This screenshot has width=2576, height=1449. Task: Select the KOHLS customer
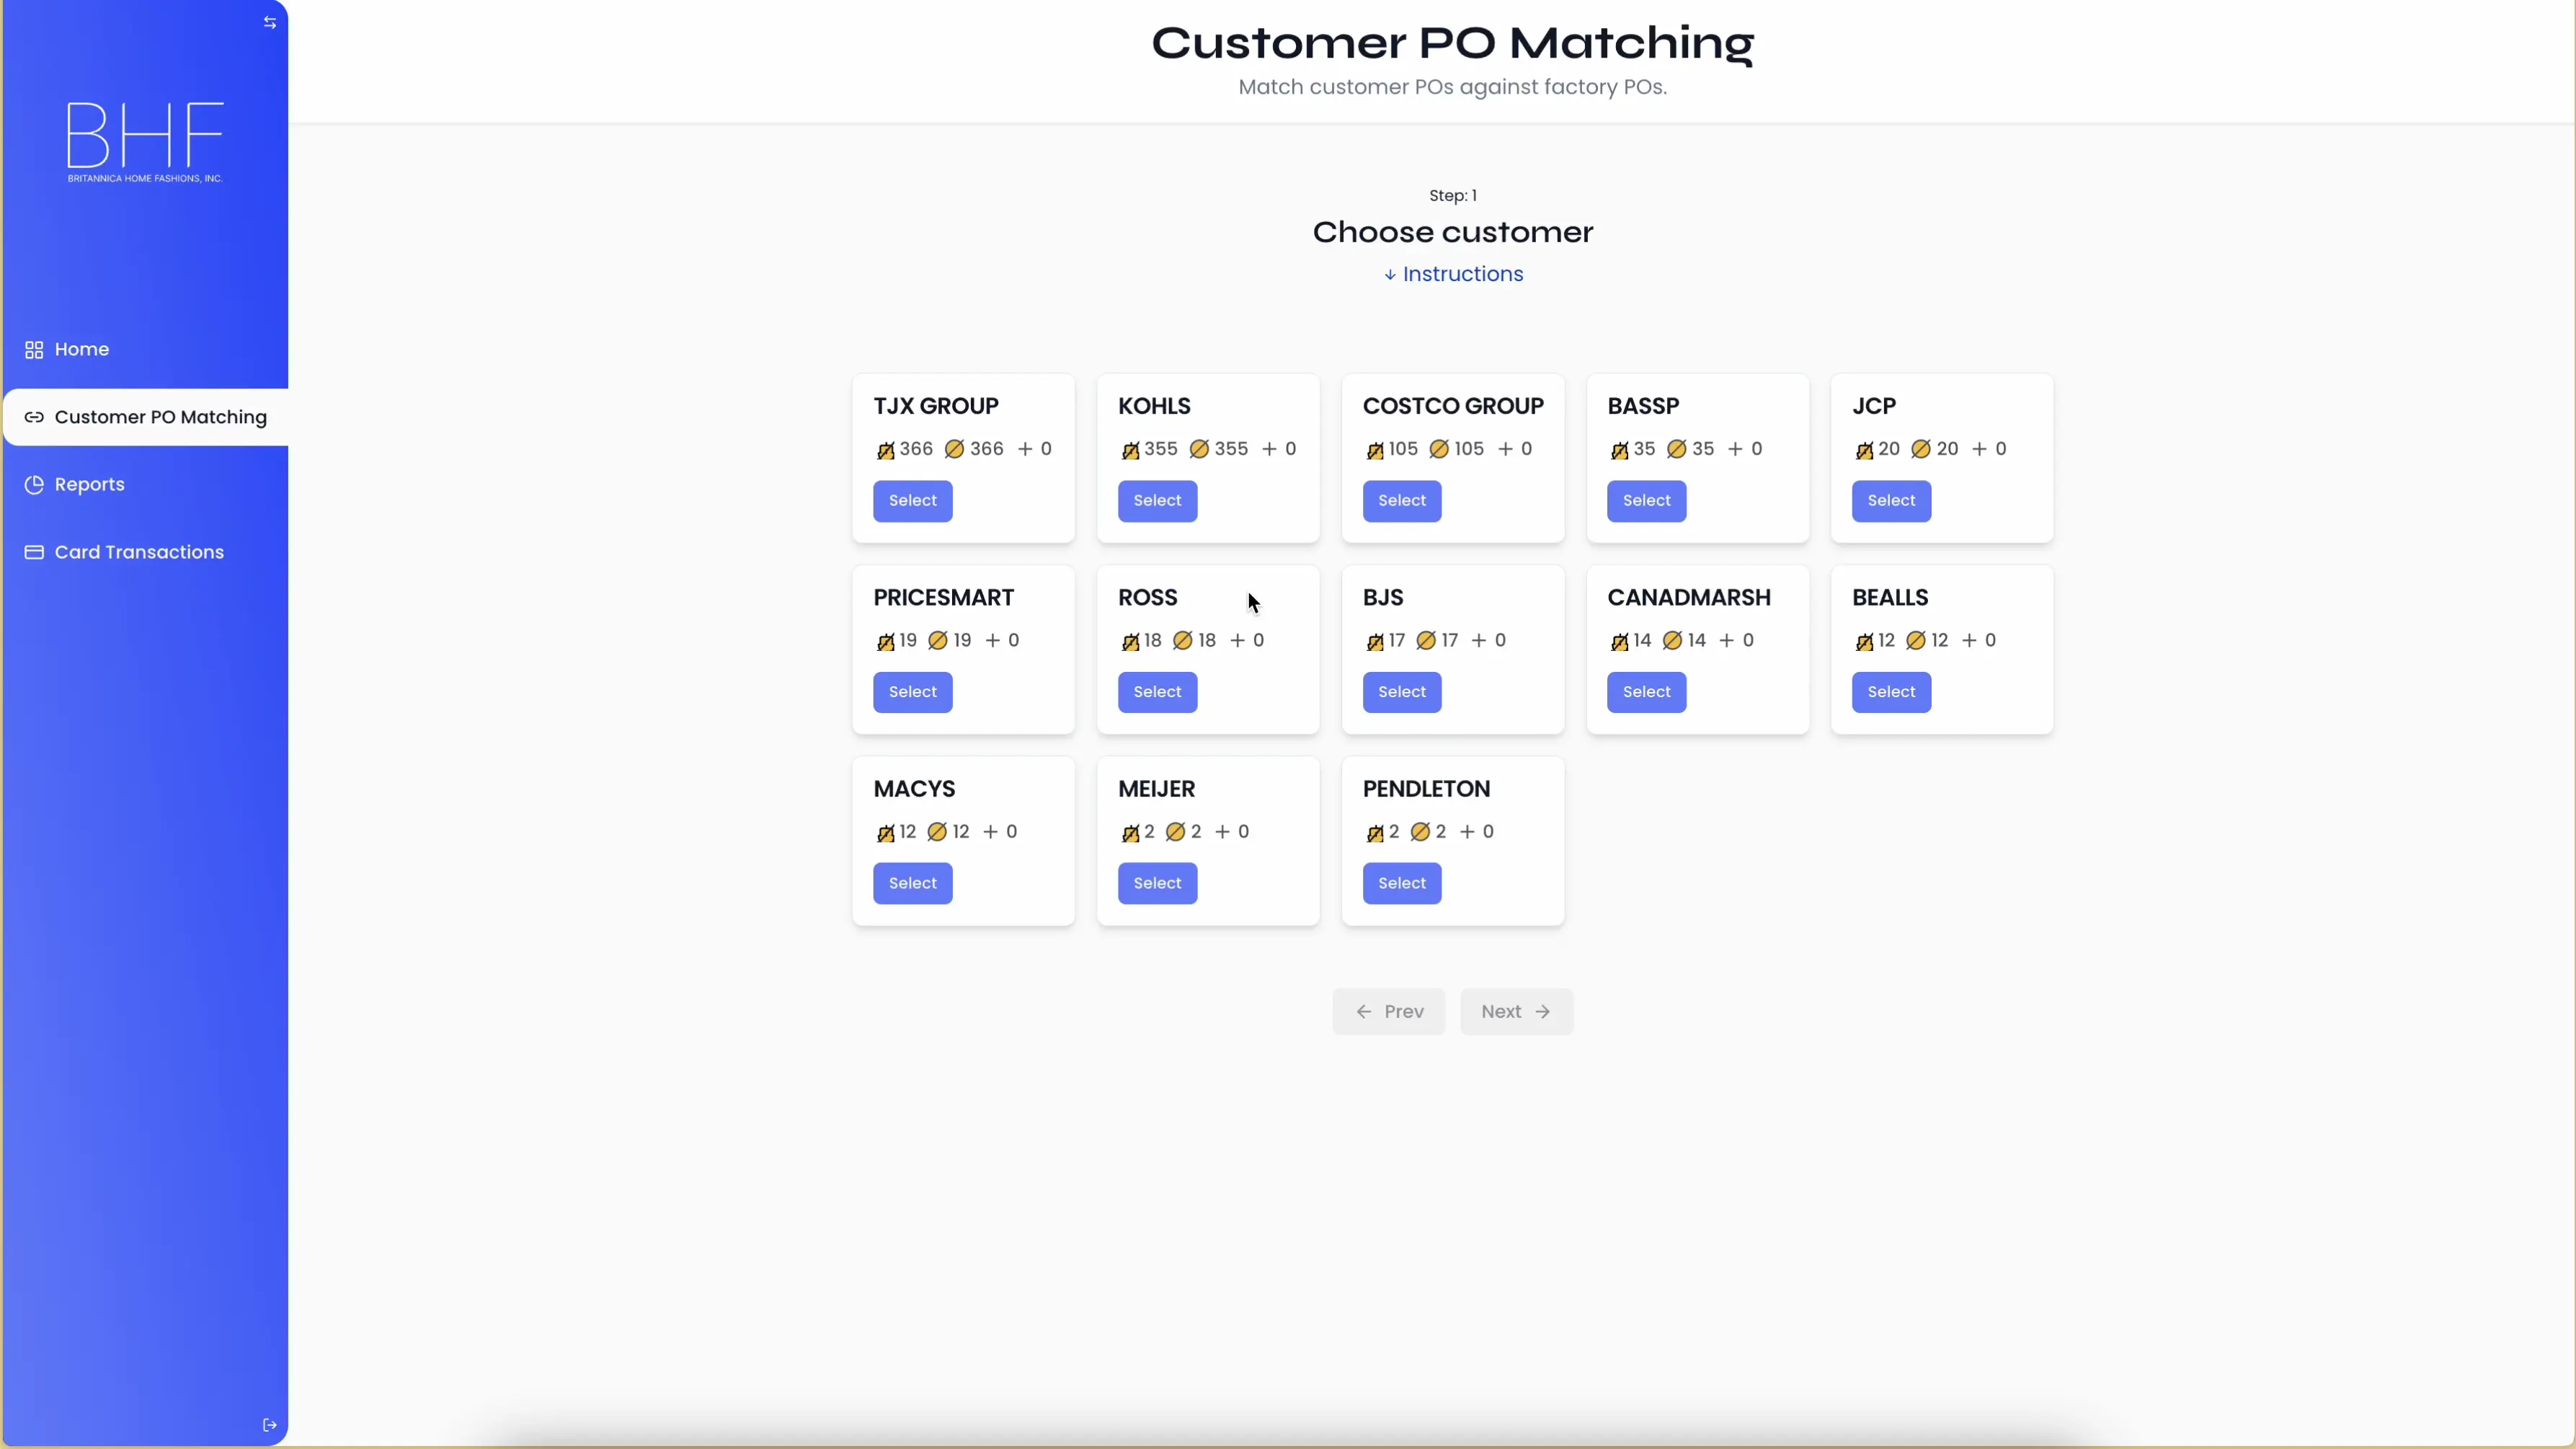(1157, 501)
